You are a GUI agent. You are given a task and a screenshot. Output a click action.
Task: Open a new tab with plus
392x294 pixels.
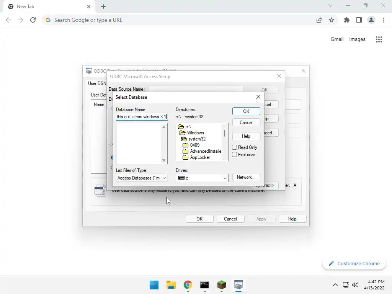click(103, 7)
